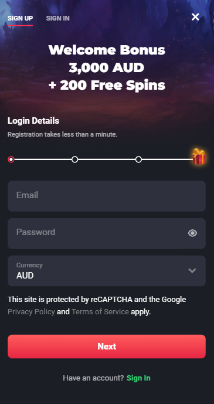Click the Welcome Bonus heading banner
Viewport: 214px width, 404px height.
pyautogui.click(x=107, y=67)
